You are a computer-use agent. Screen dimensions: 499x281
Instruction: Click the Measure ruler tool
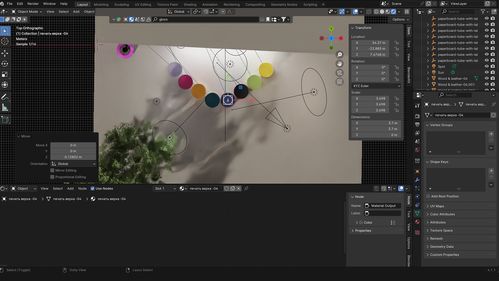pyautogui.click(x=5, y=107)
